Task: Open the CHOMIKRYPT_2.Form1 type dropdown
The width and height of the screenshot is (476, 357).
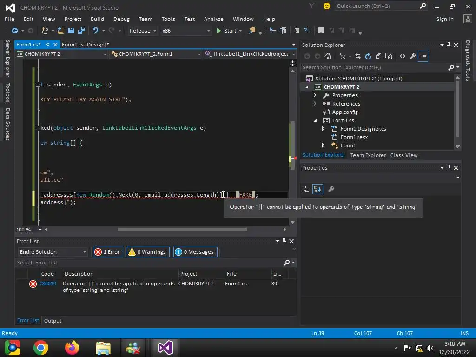Action: click(x=156, y=54)
